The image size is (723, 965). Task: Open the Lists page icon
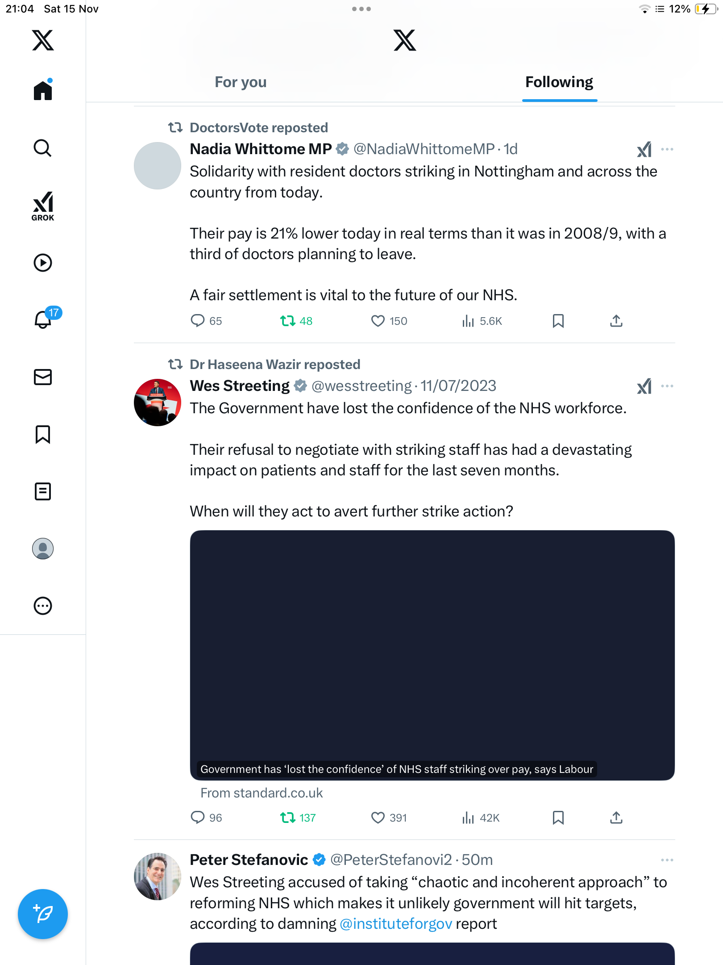tap(43, 491)
